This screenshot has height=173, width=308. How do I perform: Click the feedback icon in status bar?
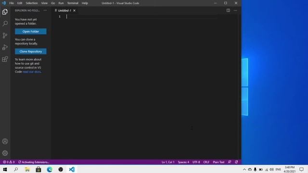230,162
